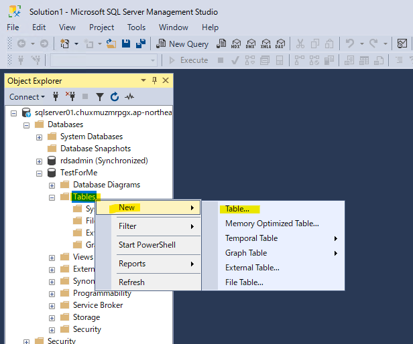Select the Tables folder in tree
Viewport: 413px width, 344px height.
[x=84, y=197]
